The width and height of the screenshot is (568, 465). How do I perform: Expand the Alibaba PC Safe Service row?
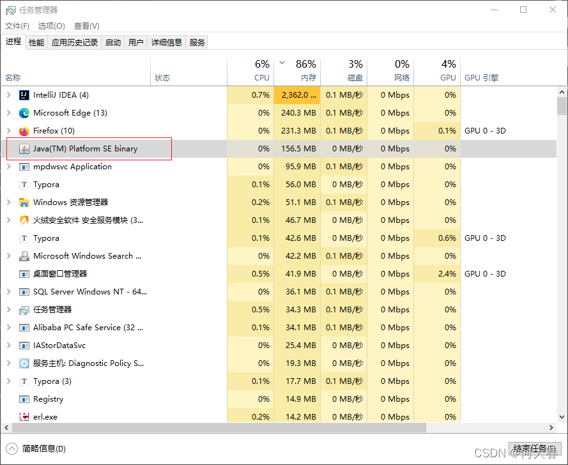coord(9,328)
